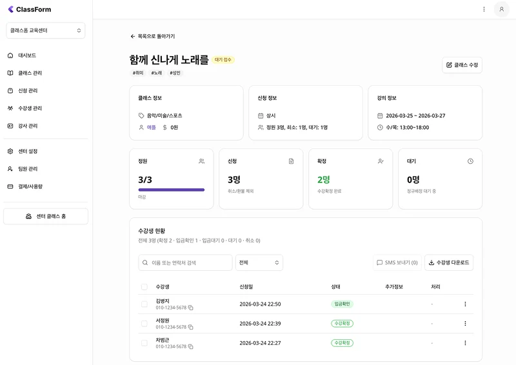Click the 수강생 현황 section heading
This screenshot has width=516, height=365.
(152, 231)
